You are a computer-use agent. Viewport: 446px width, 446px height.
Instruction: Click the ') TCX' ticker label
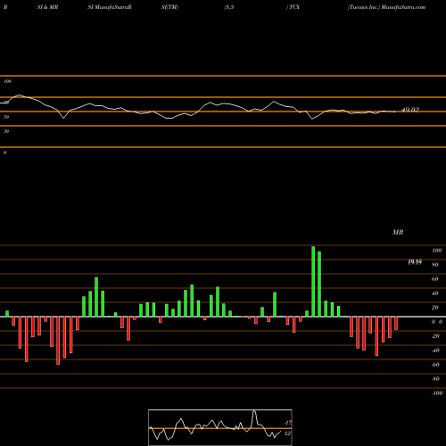coord(293,7)
